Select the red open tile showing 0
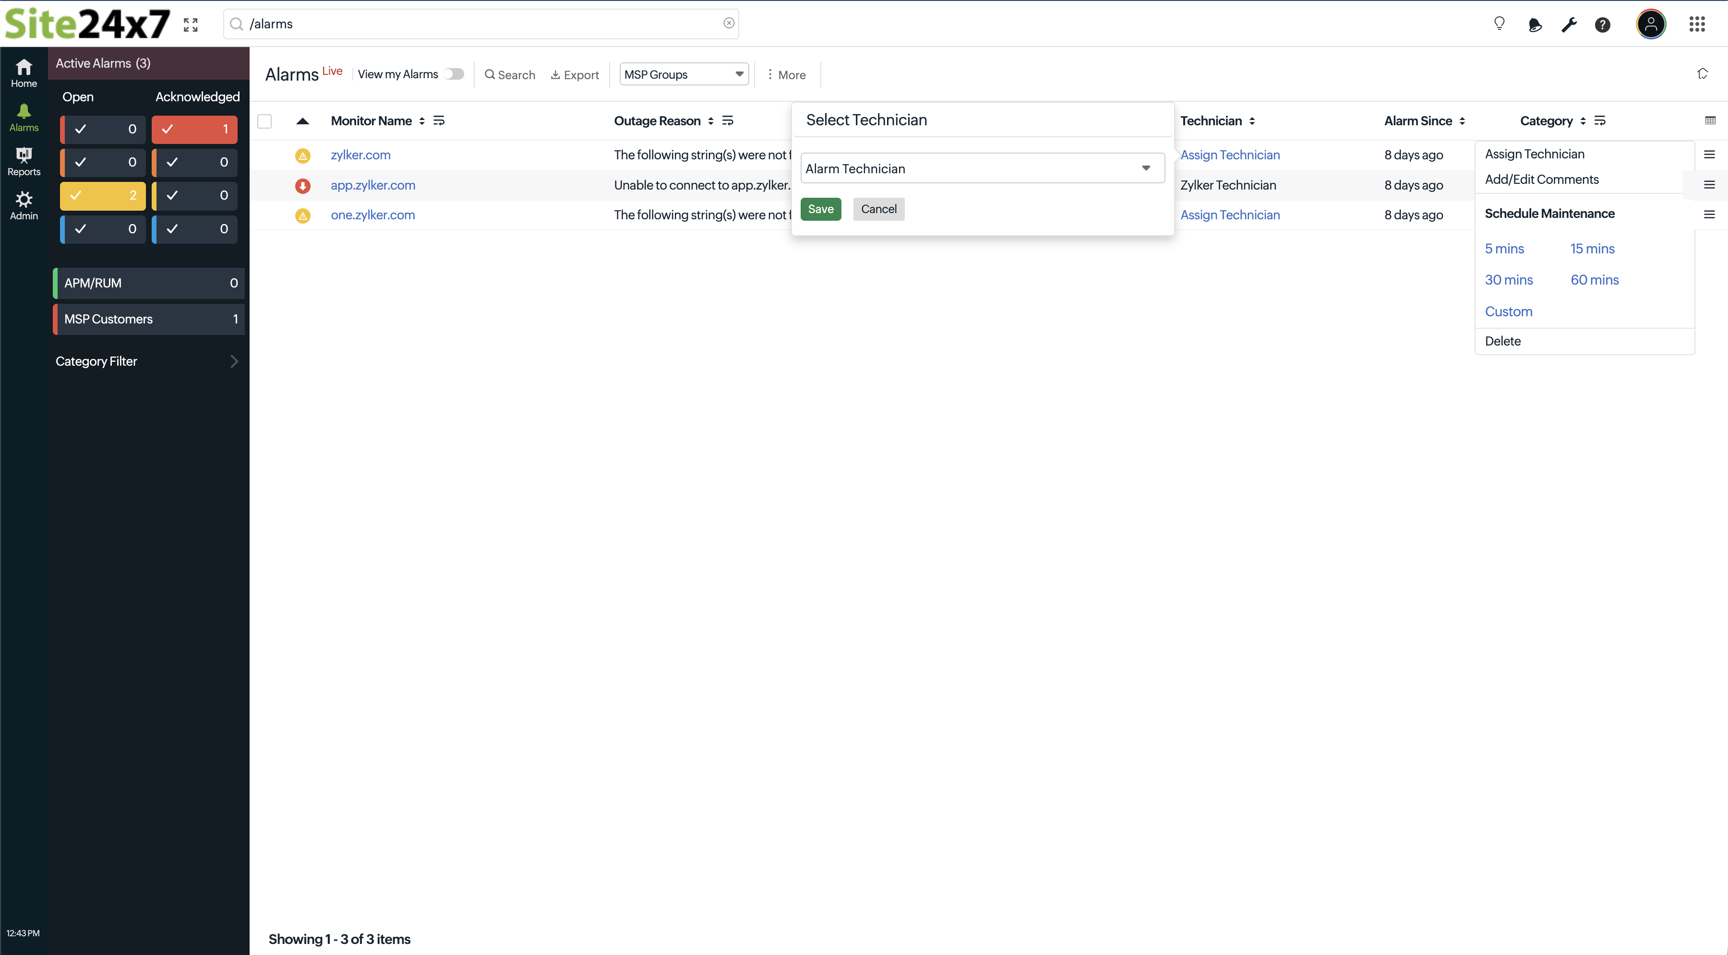Screen dimensions: 1728x955 tap(103, 129)
